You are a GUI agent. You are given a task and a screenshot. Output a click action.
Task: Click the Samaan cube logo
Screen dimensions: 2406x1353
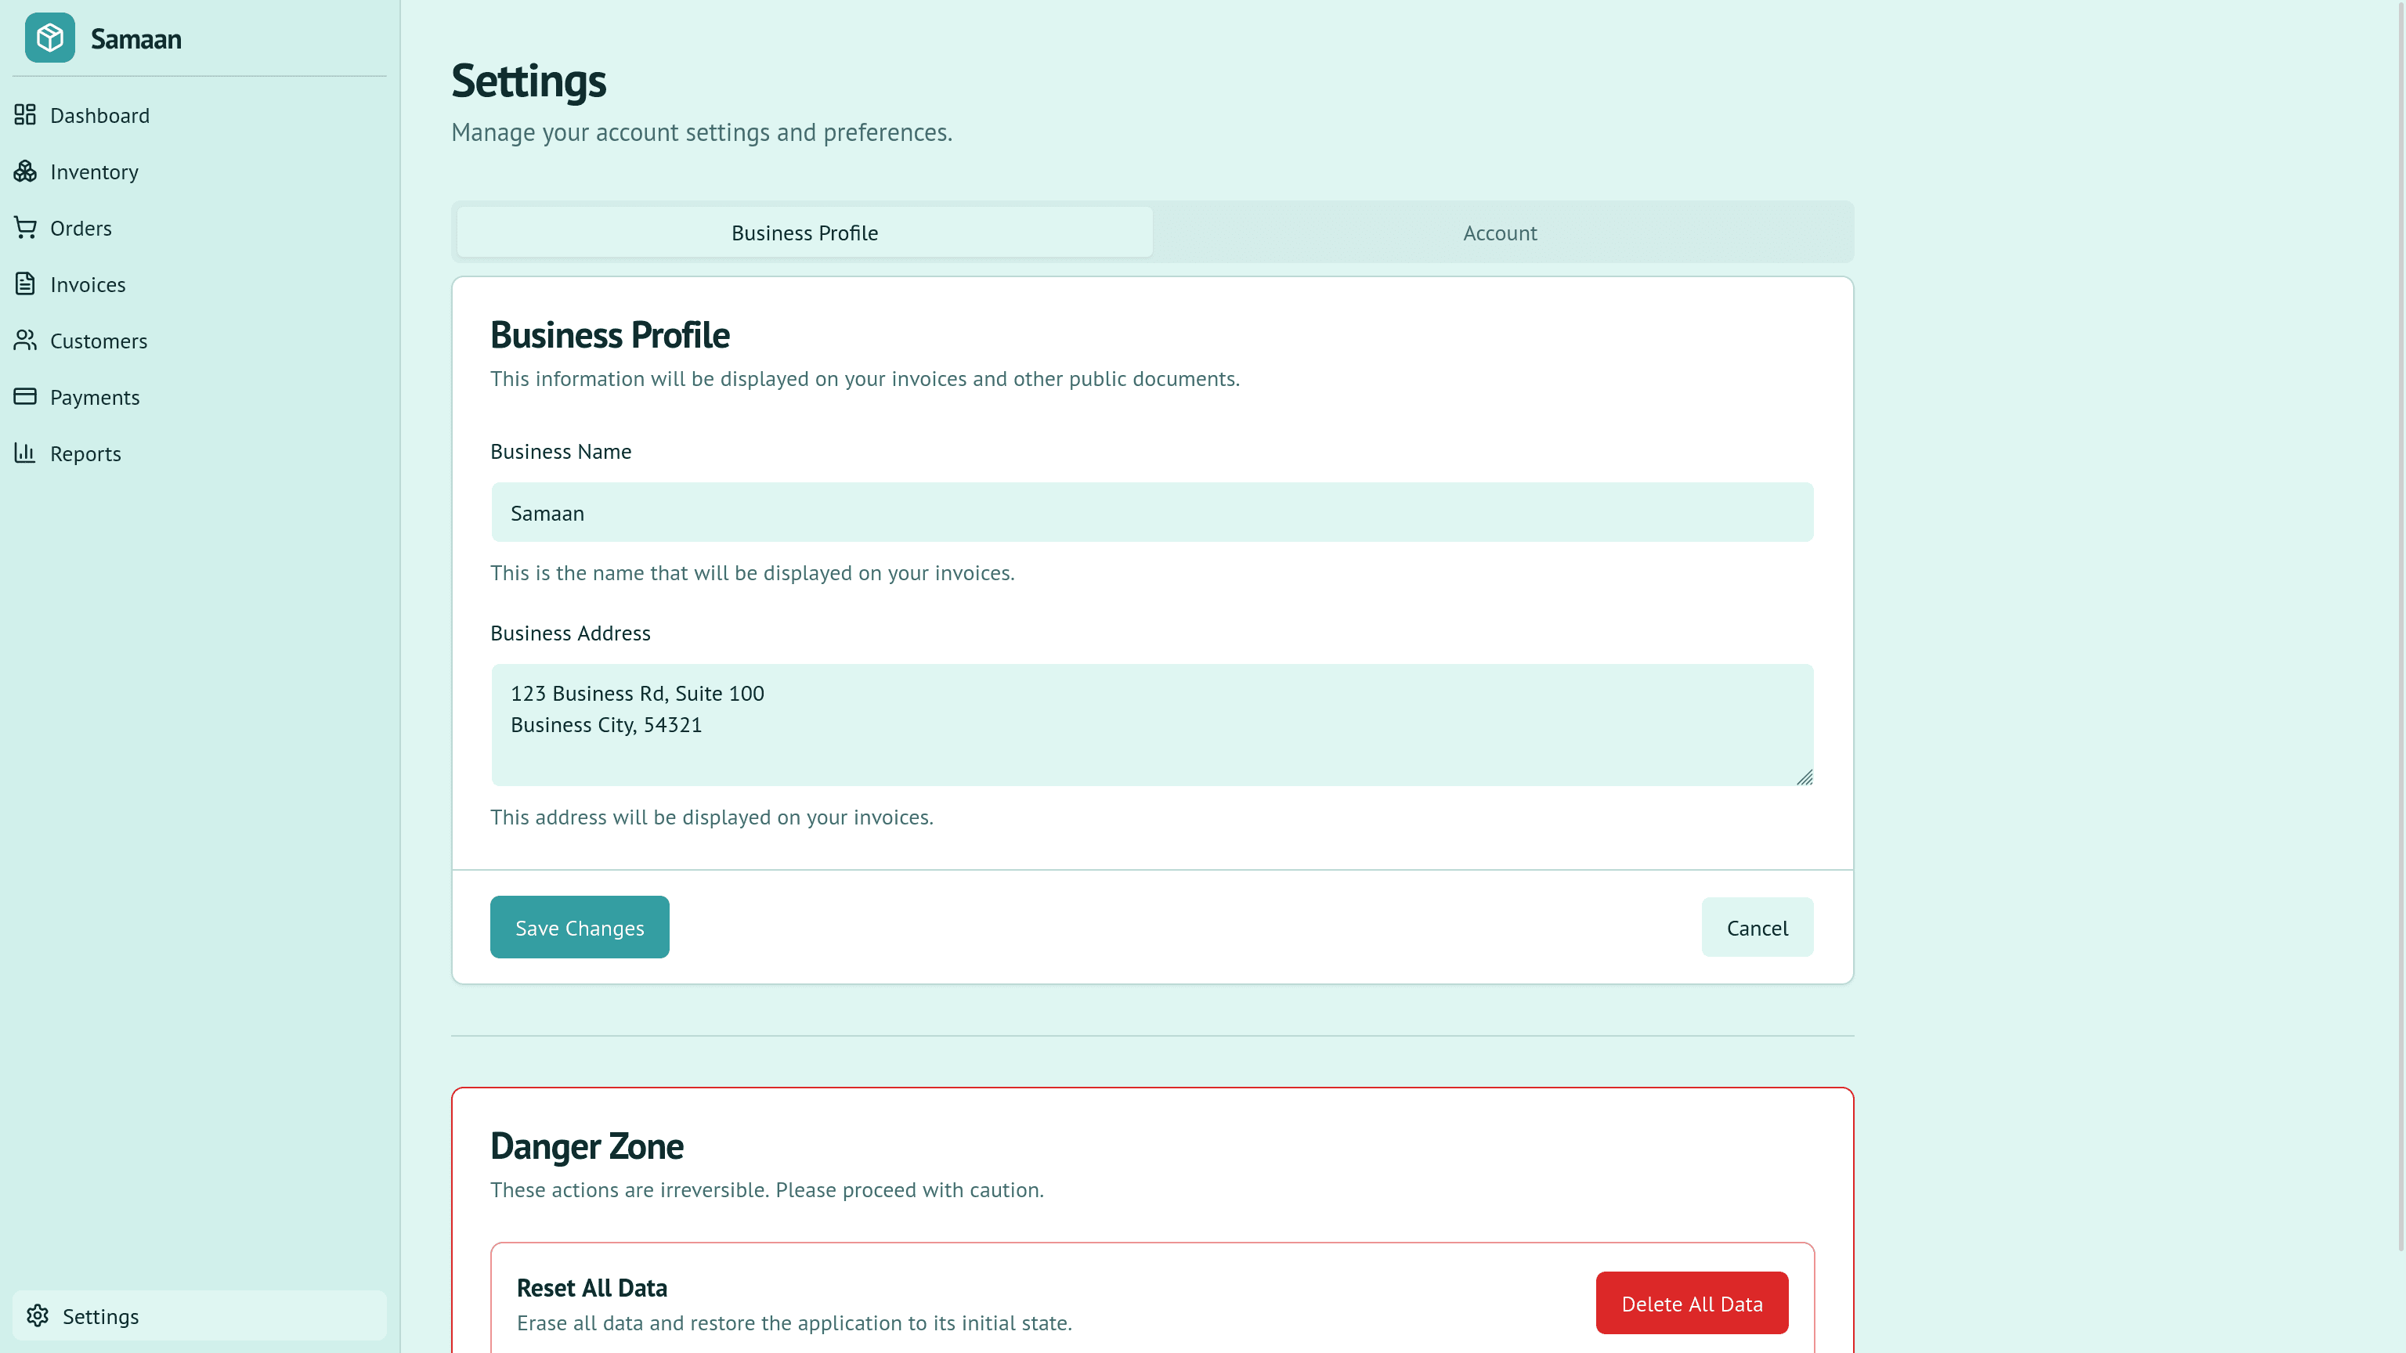point(49,38)
